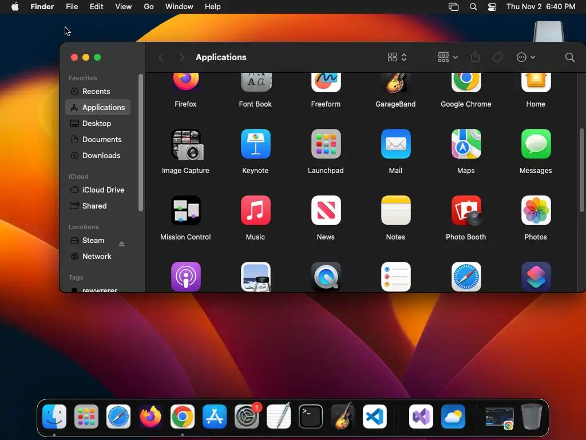Screen dimensions: 586x440
Task: Select the Maps app icon
Action: click(x=466, y=144)
